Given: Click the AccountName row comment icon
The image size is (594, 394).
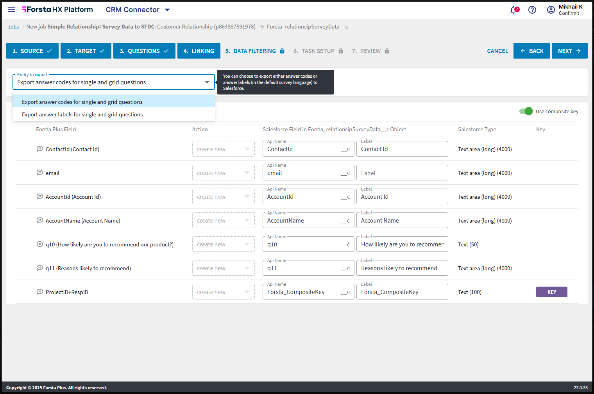Looking at the screenshot, I should (40, 220).
